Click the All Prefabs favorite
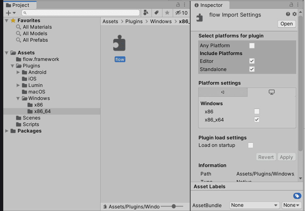The width and height of the screenshot is (305, 211). 35,40
